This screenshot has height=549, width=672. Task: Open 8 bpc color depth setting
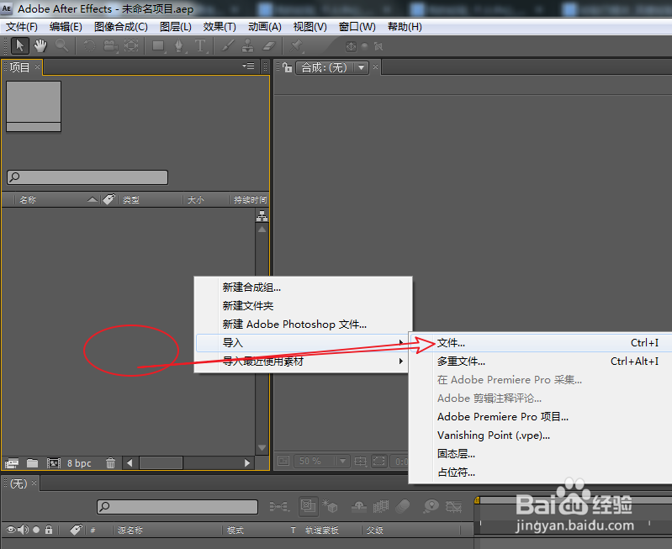79,463
